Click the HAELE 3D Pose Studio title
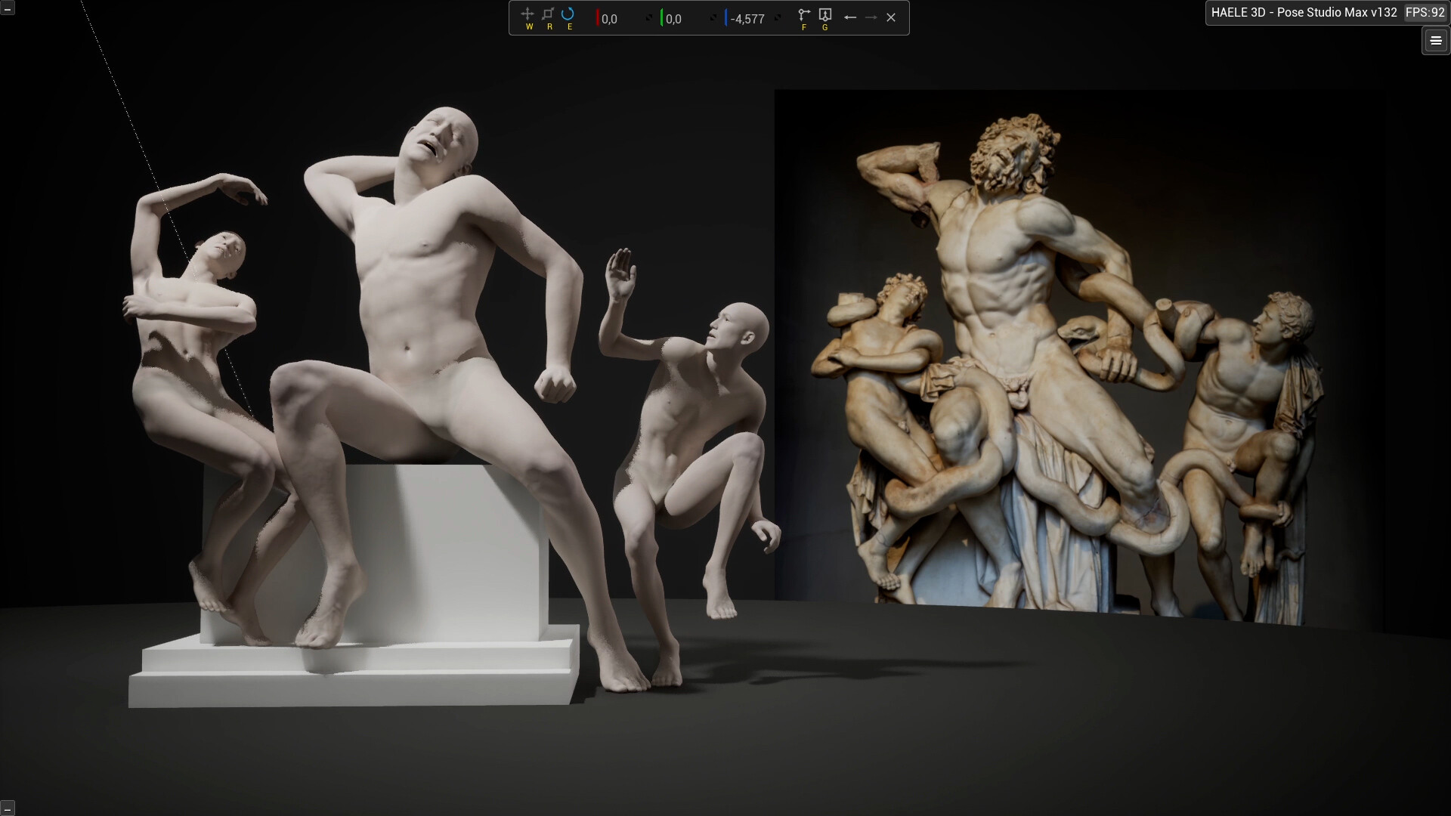 [1304, 12]
